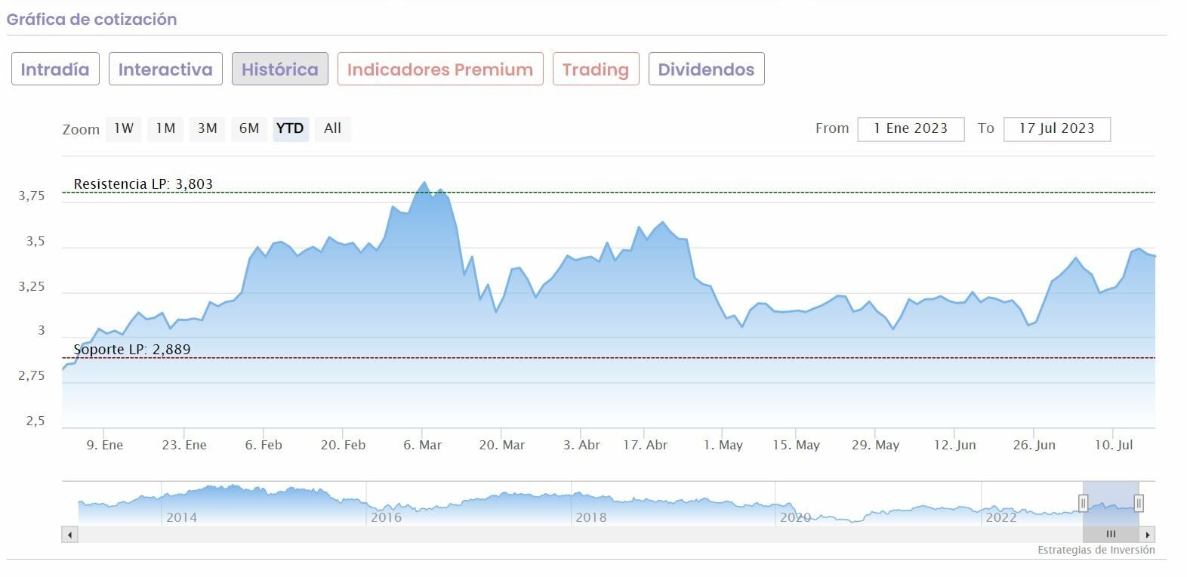The height and width of the screenshot is (577, 1187).
Task: Grab the right navigator range handle
Action: pyautogui.click(x=1139, y=503)
